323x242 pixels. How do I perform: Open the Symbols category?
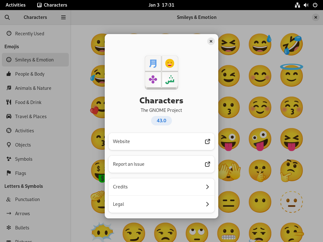coord(35,159)
